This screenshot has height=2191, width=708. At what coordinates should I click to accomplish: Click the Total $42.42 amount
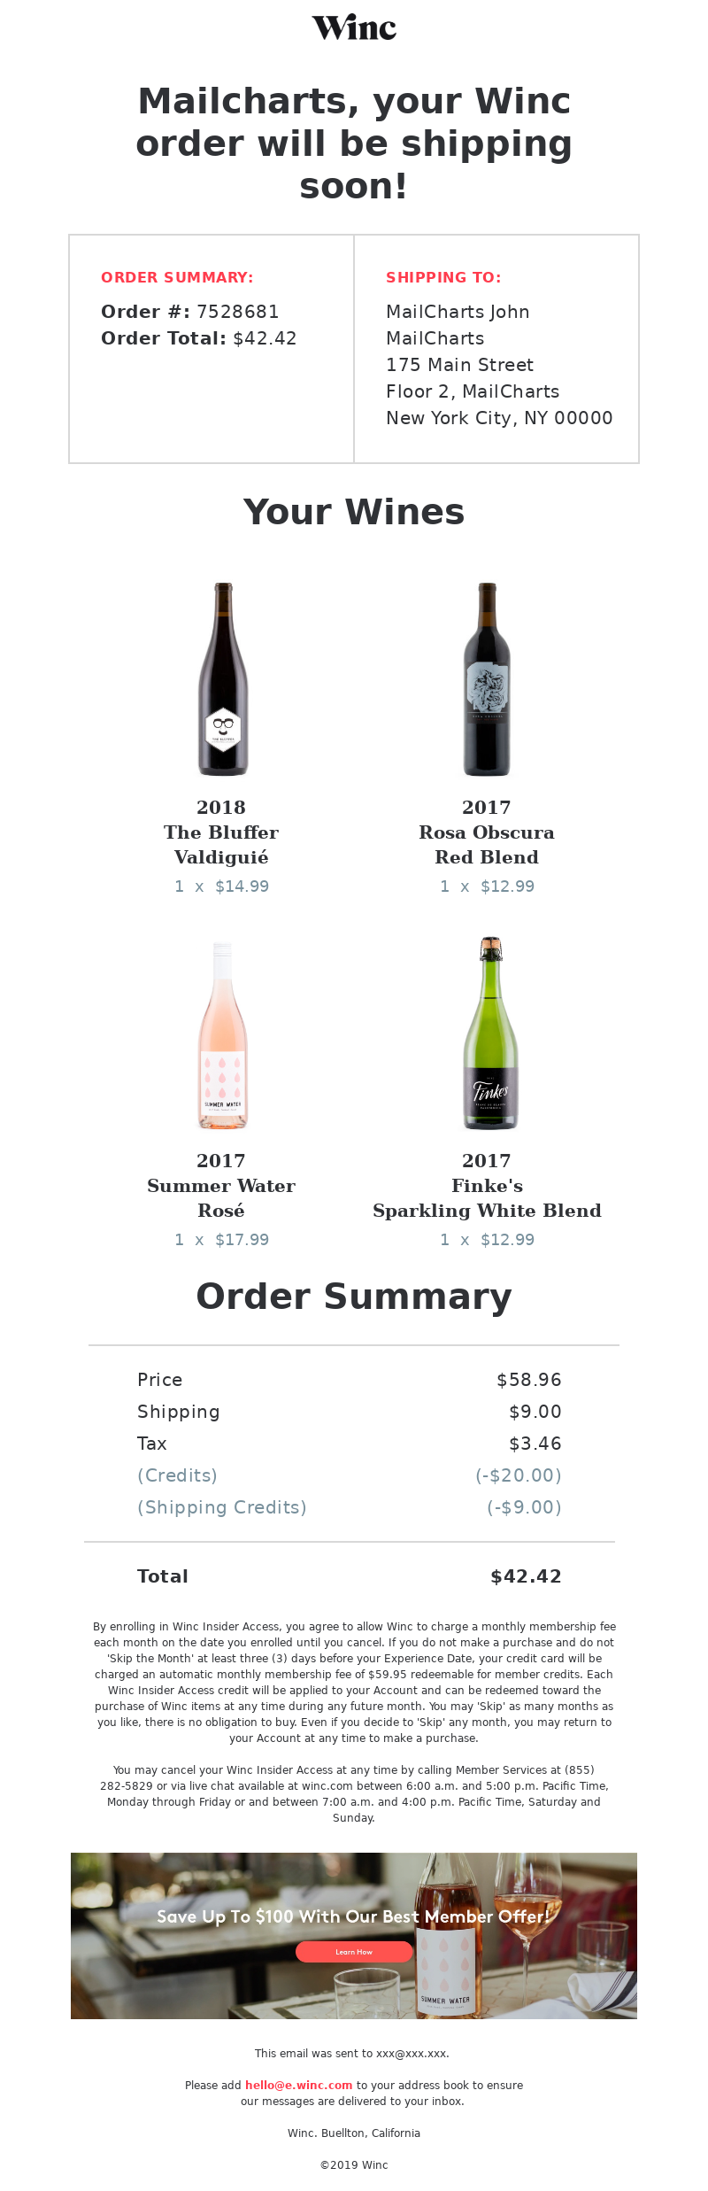click(527, 1576)
